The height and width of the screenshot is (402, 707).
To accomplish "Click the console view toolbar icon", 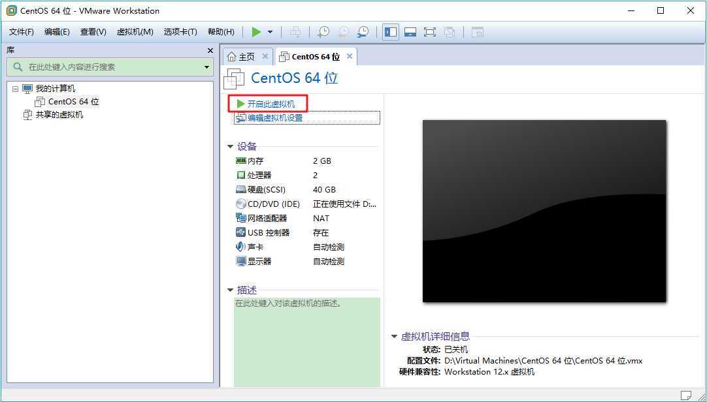I will pos(478,32).
